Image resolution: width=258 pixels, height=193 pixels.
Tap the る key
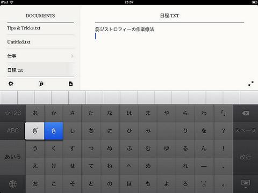pyautogui.click(x=185, y=149)
